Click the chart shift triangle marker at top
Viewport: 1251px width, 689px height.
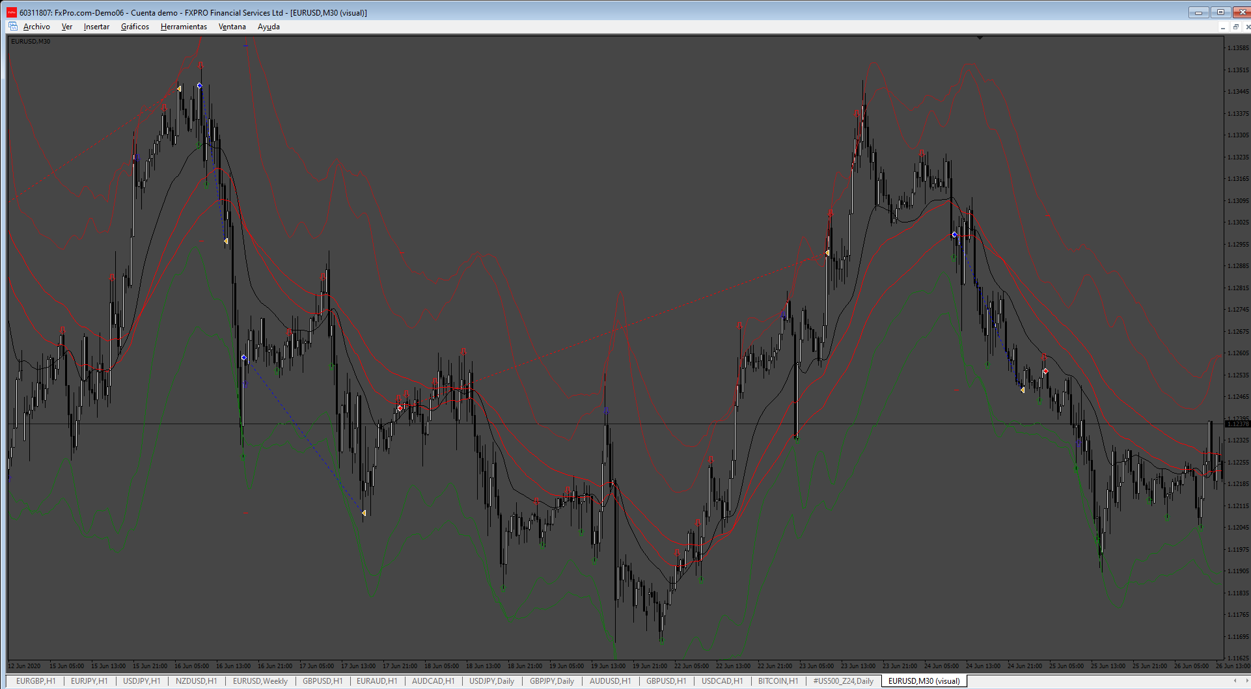(980, 38)
